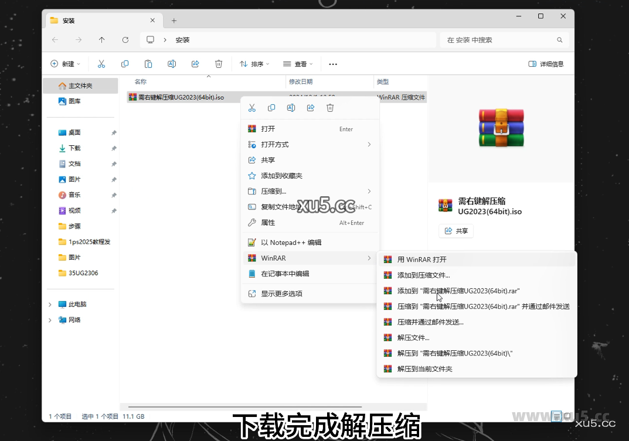This screenshot has height=441, width=629.
Task: Click the Delete trash icon on the toolbar
Action: pos(218,64)
